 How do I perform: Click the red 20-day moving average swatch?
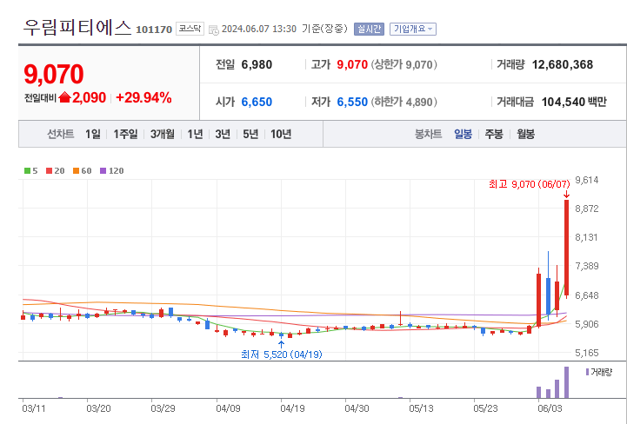50,171
